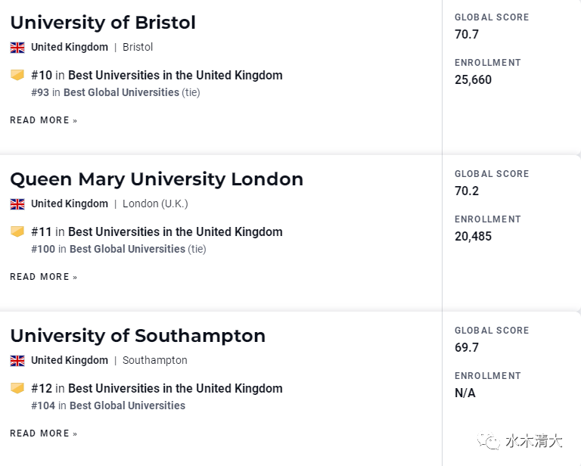Open Best Universities in the United Kingdom beside #10
The width and height of the screenshot is (581, 466).
pos(176,75)
